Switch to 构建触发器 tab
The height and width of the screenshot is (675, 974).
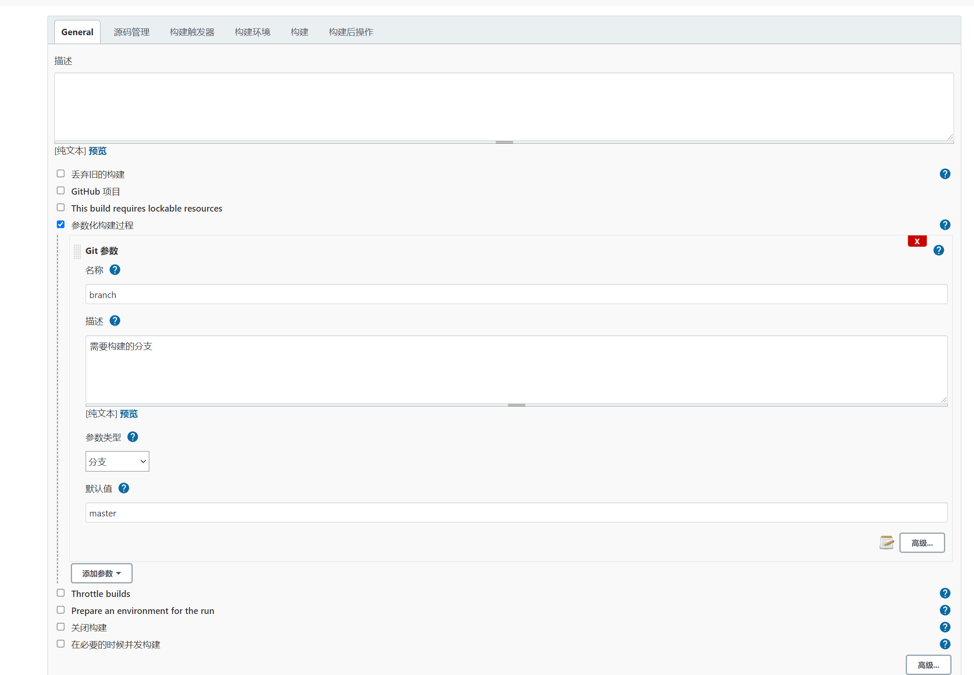[x=192, y=32]
